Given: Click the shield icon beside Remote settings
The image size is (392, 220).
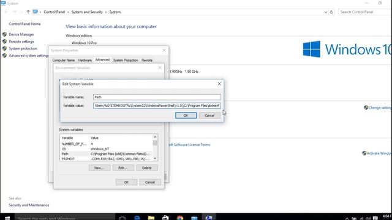Looking at the screenshot, I should [4, 42].
